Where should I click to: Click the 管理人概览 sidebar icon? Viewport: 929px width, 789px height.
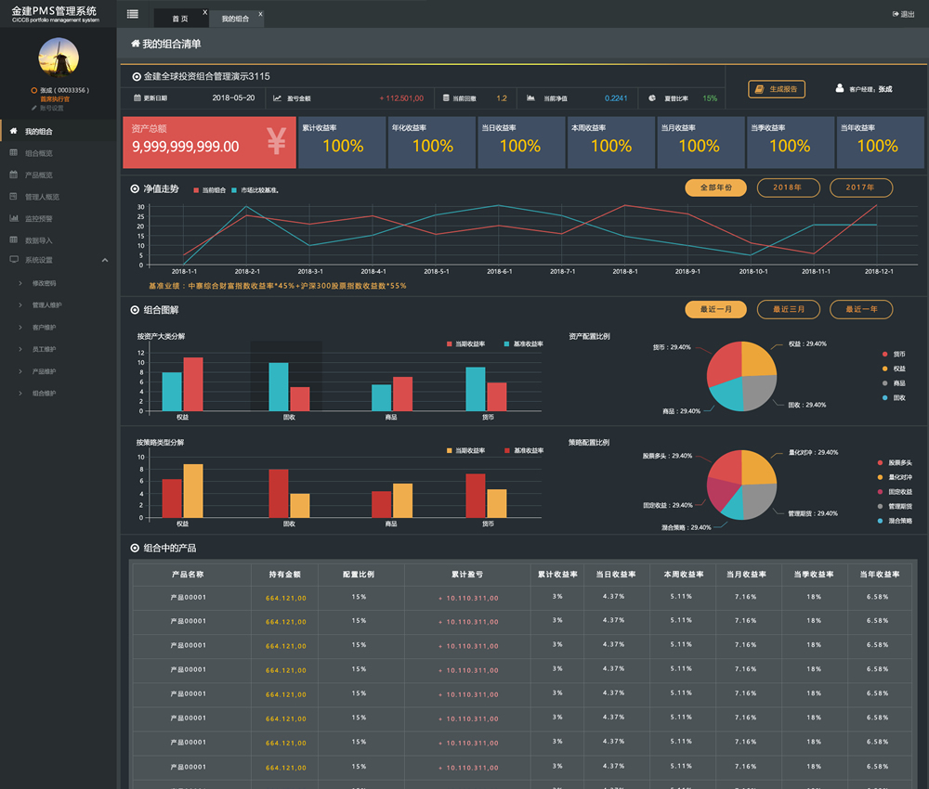[x=13, y=197]
